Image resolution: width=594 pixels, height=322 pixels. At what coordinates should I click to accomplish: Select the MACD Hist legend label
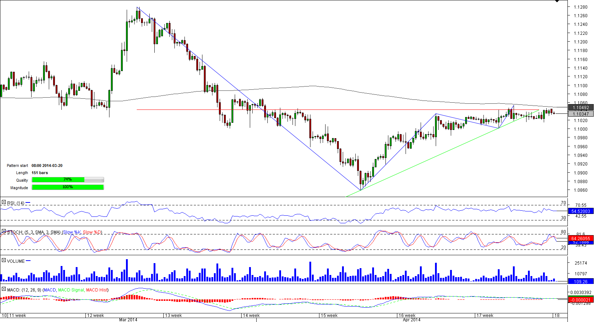point(97,290)
